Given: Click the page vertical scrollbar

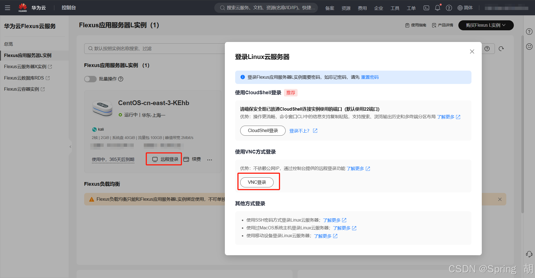Looking at the screenshot, I should (522, 124).
